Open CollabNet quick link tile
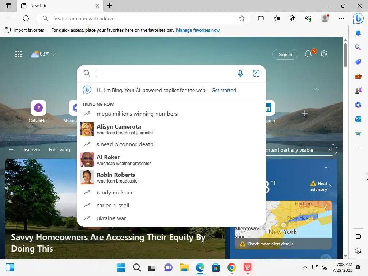This screenshot has width=368, height=276. (38, 111)
